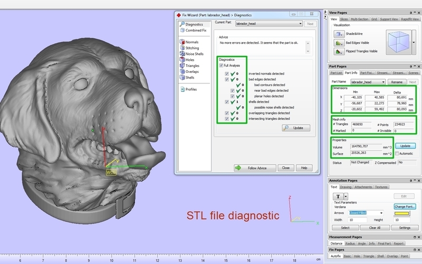Toggle the Automatic update checkbox
The image size is (422, 264).
(x=397, y=154)
